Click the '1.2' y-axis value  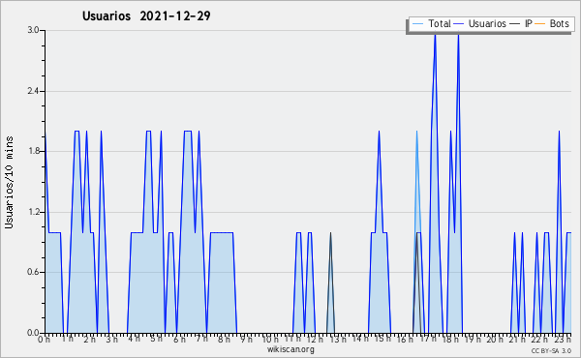click(x=33, y=212)
